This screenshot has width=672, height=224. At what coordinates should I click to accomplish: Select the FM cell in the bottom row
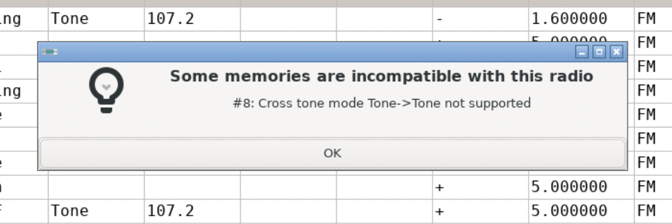(x=653, y=211)
